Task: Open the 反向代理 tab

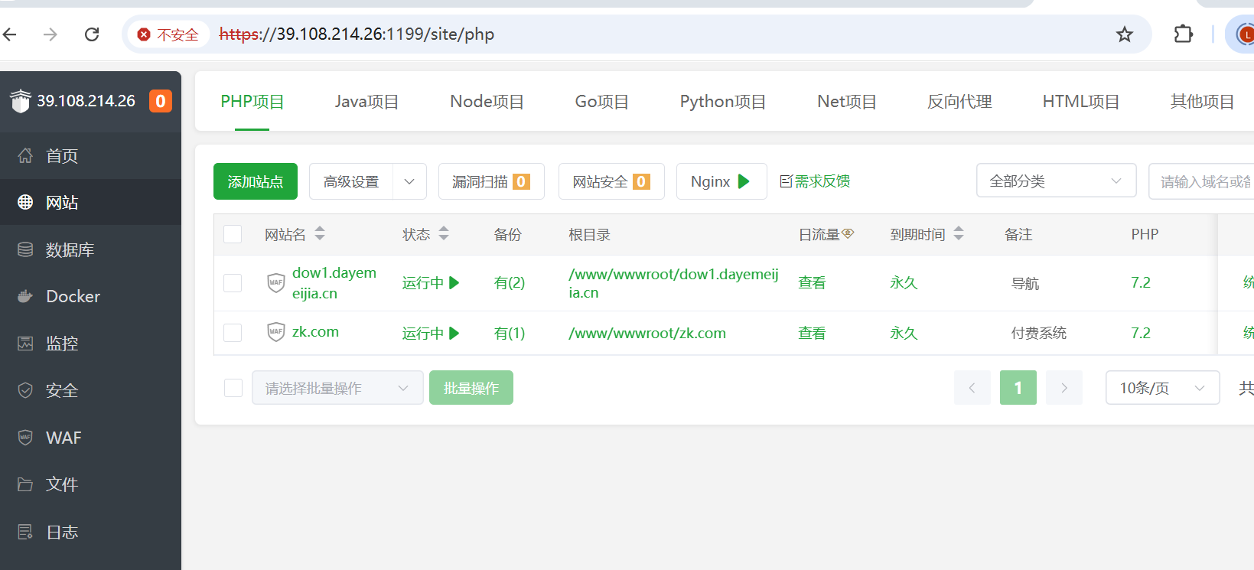Action: click(959, 102)
